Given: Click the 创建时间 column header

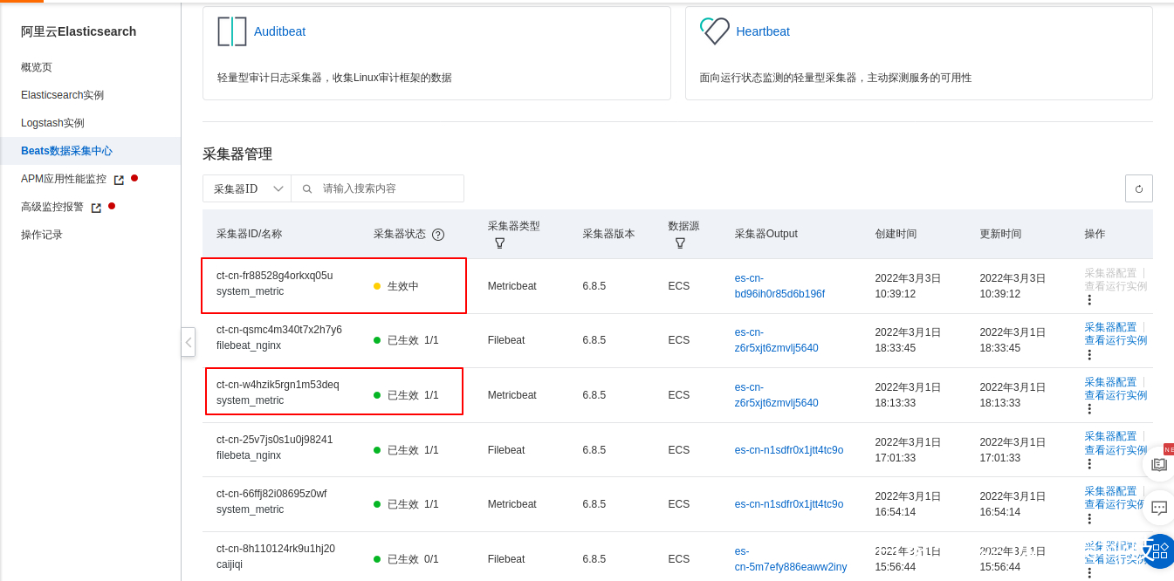Looking at the screenshot, I should [896, 234].
